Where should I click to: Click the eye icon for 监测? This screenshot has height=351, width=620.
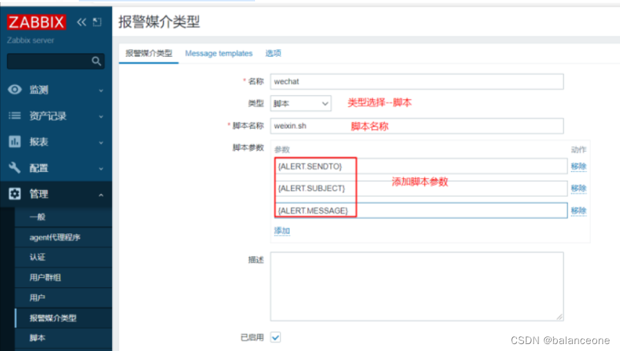coord(15,89)
